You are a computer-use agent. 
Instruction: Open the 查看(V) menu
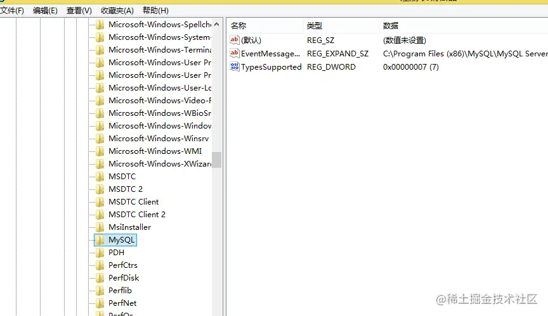[79, 11]
